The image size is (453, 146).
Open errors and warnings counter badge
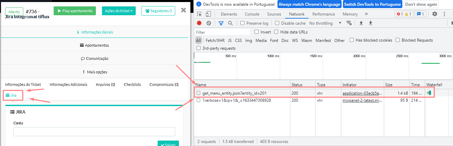pos(404,14)
